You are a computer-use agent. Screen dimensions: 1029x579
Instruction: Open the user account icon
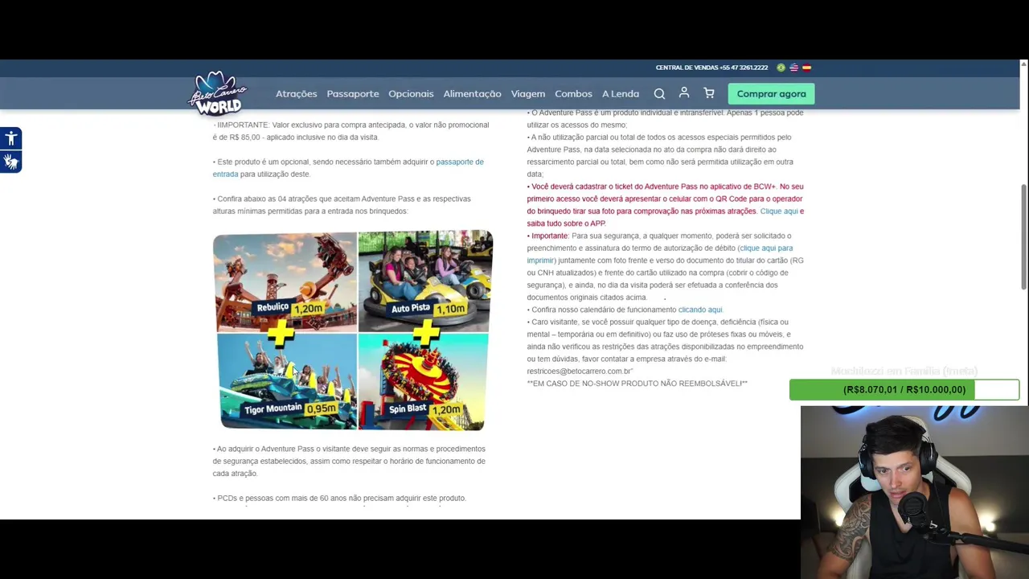pos(684,93)
